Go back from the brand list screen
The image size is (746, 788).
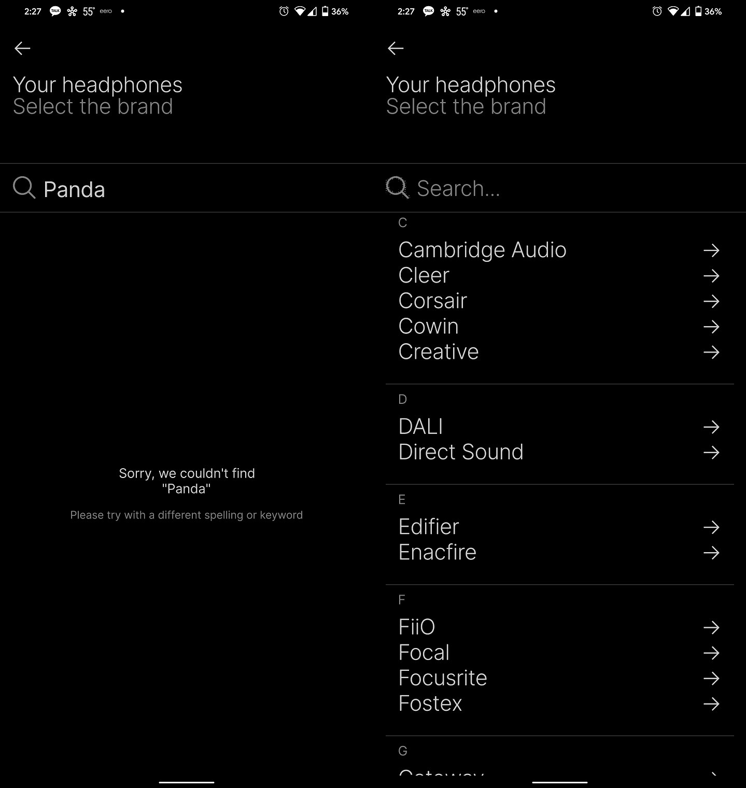(396, 48)
